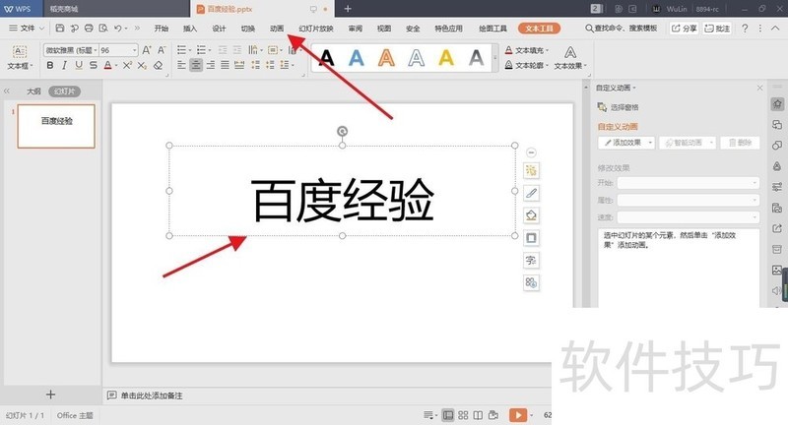Screen dimensions: 788x425
Task: Decrease font size with A- icon
Action: [162, 50]
